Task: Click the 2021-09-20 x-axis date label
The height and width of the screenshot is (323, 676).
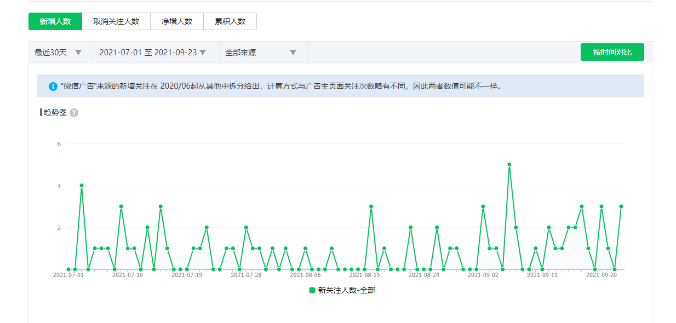Action: tap(601, 275)
